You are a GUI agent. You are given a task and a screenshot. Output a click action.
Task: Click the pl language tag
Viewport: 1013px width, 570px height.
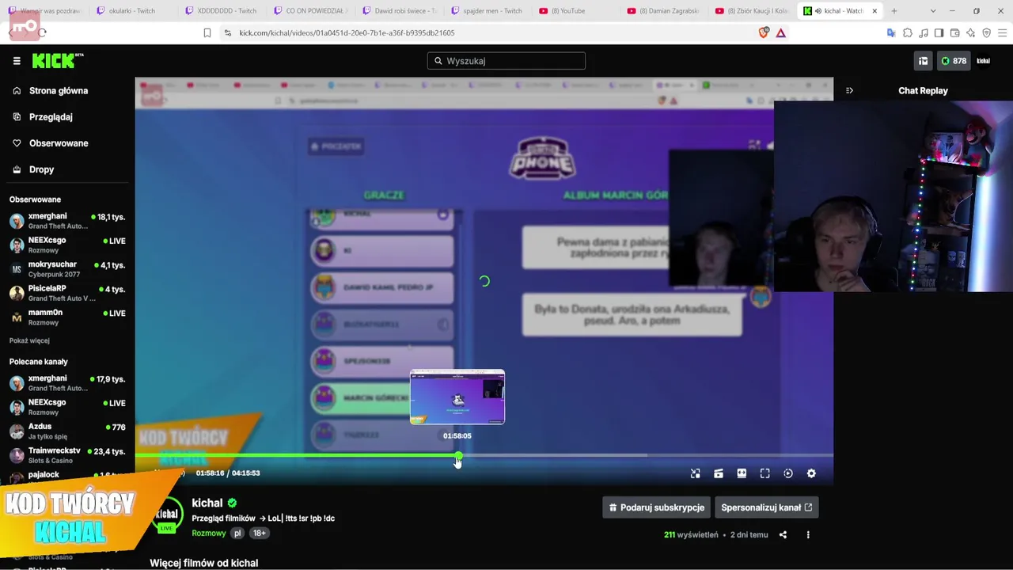click(x=237, y=534)
